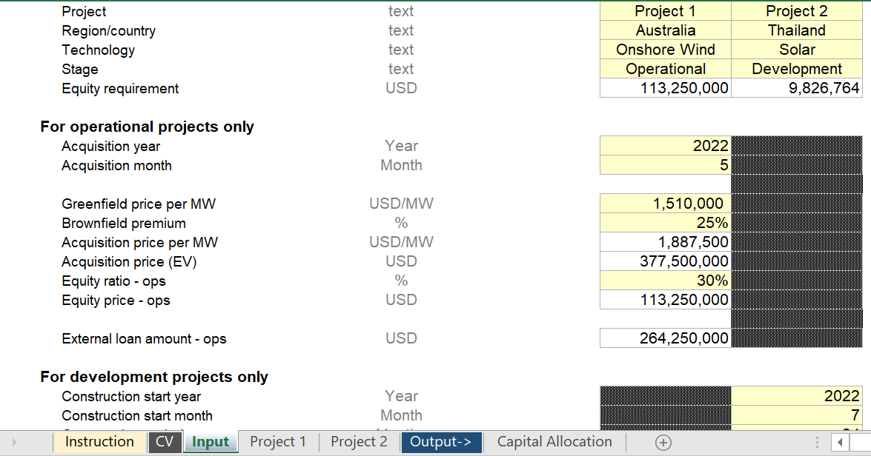871x456 pixels.
Task: Click the Onshore Wind technology cell
Action: click(666, 50)
